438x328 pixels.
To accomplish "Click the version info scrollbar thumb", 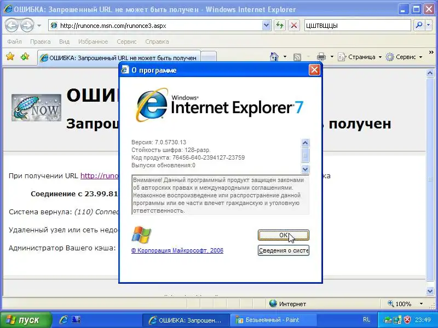I will [x=305, y=155].
